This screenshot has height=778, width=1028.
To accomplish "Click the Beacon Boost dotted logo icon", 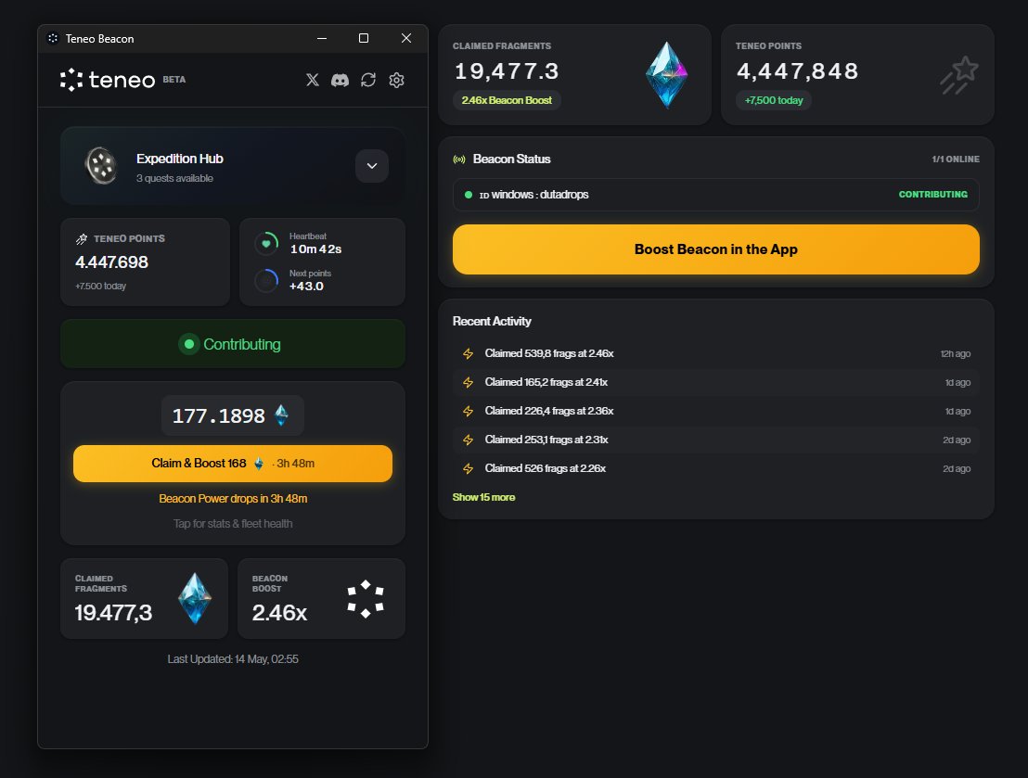I will tap(366, 598).
